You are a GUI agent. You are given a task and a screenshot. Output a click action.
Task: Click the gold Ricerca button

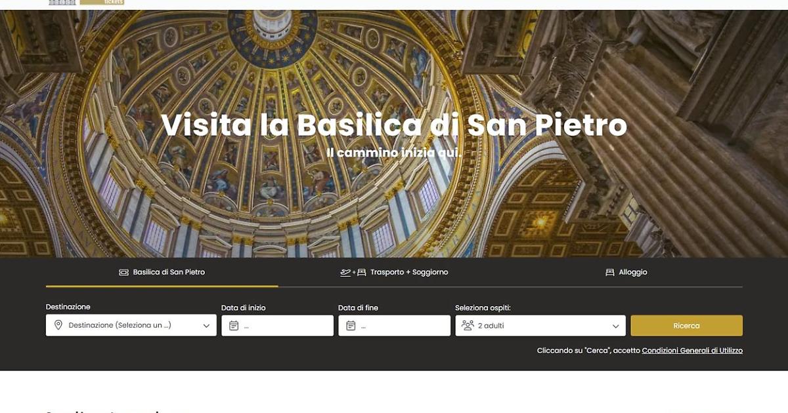(x=687, y=326)
